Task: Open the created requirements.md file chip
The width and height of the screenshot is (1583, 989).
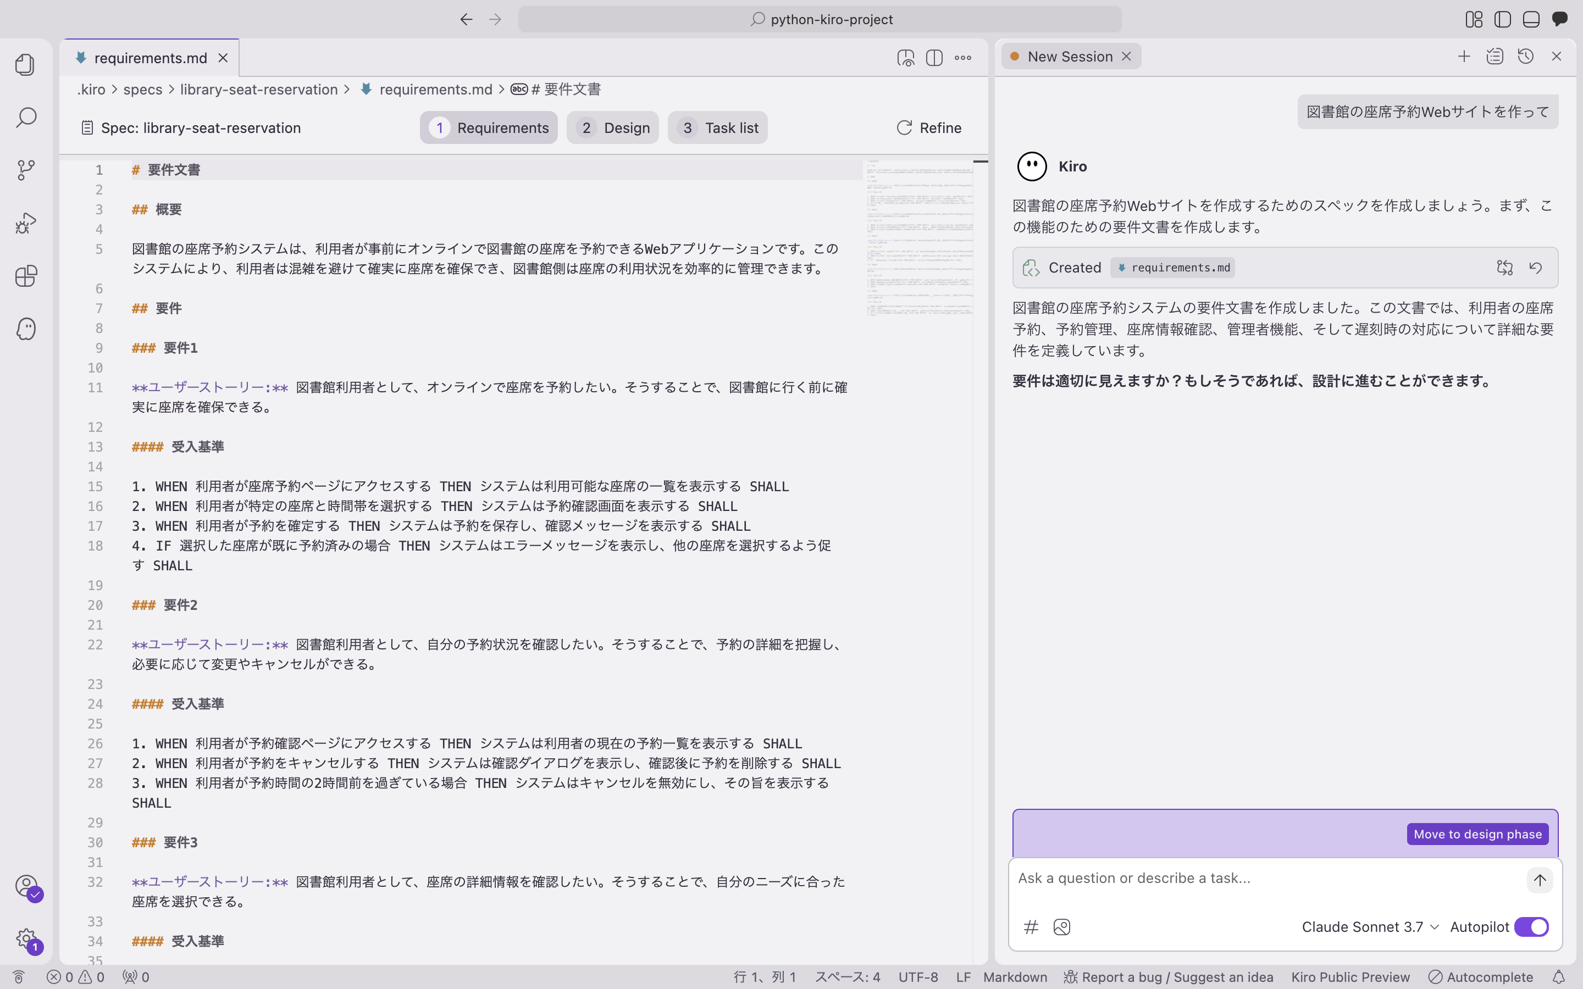Action: pyautogui.click(x=1173, y=268)
